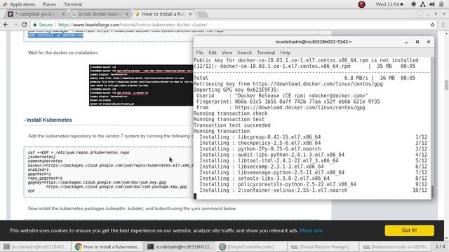Click the power/battery icon in top bar

(x=441, y=4)
